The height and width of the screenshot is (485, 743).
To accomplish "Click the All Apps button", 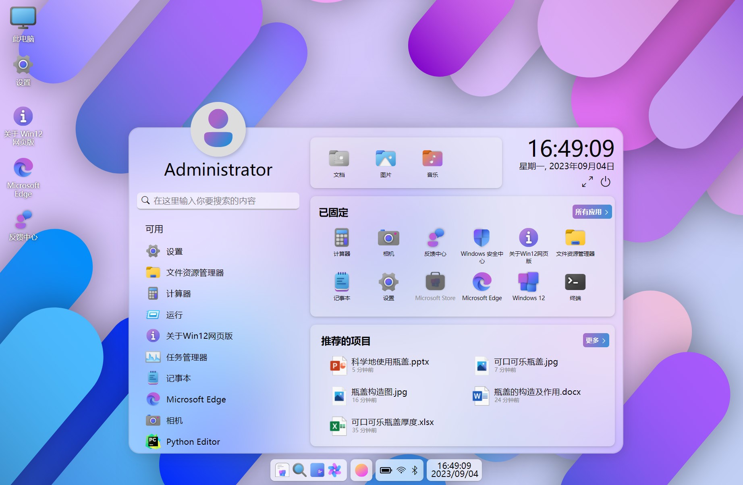I will pyautogui.click(x=592, y=212).
